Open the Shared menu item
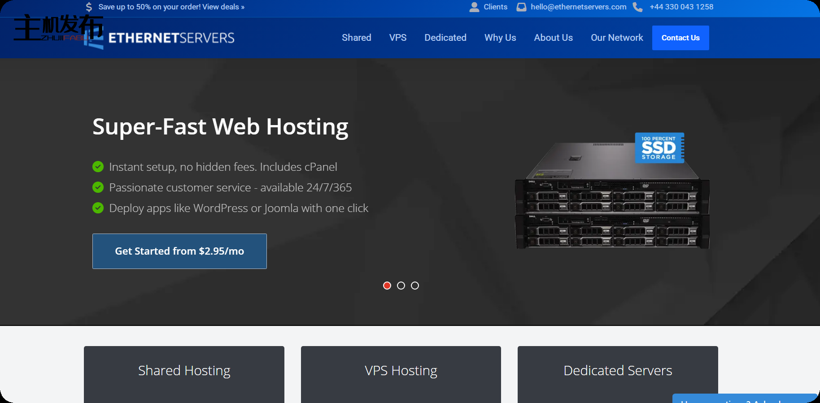Screen dimensions: 820x403 click(x=356, y=38)
